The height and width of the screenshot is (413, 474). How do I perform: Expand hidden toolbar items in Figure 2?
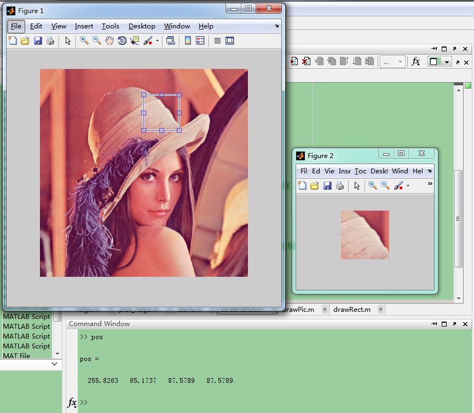click(430, 183)
